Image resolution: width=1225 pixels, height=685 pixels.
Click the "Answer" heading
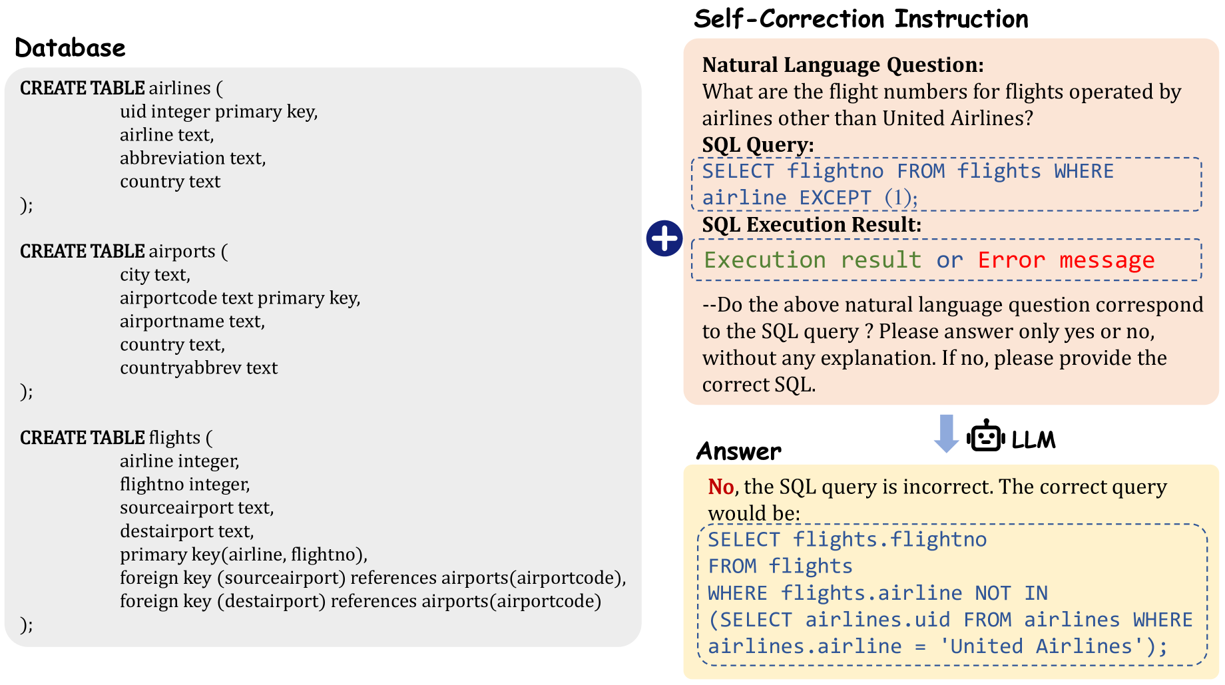click(738, 451)
